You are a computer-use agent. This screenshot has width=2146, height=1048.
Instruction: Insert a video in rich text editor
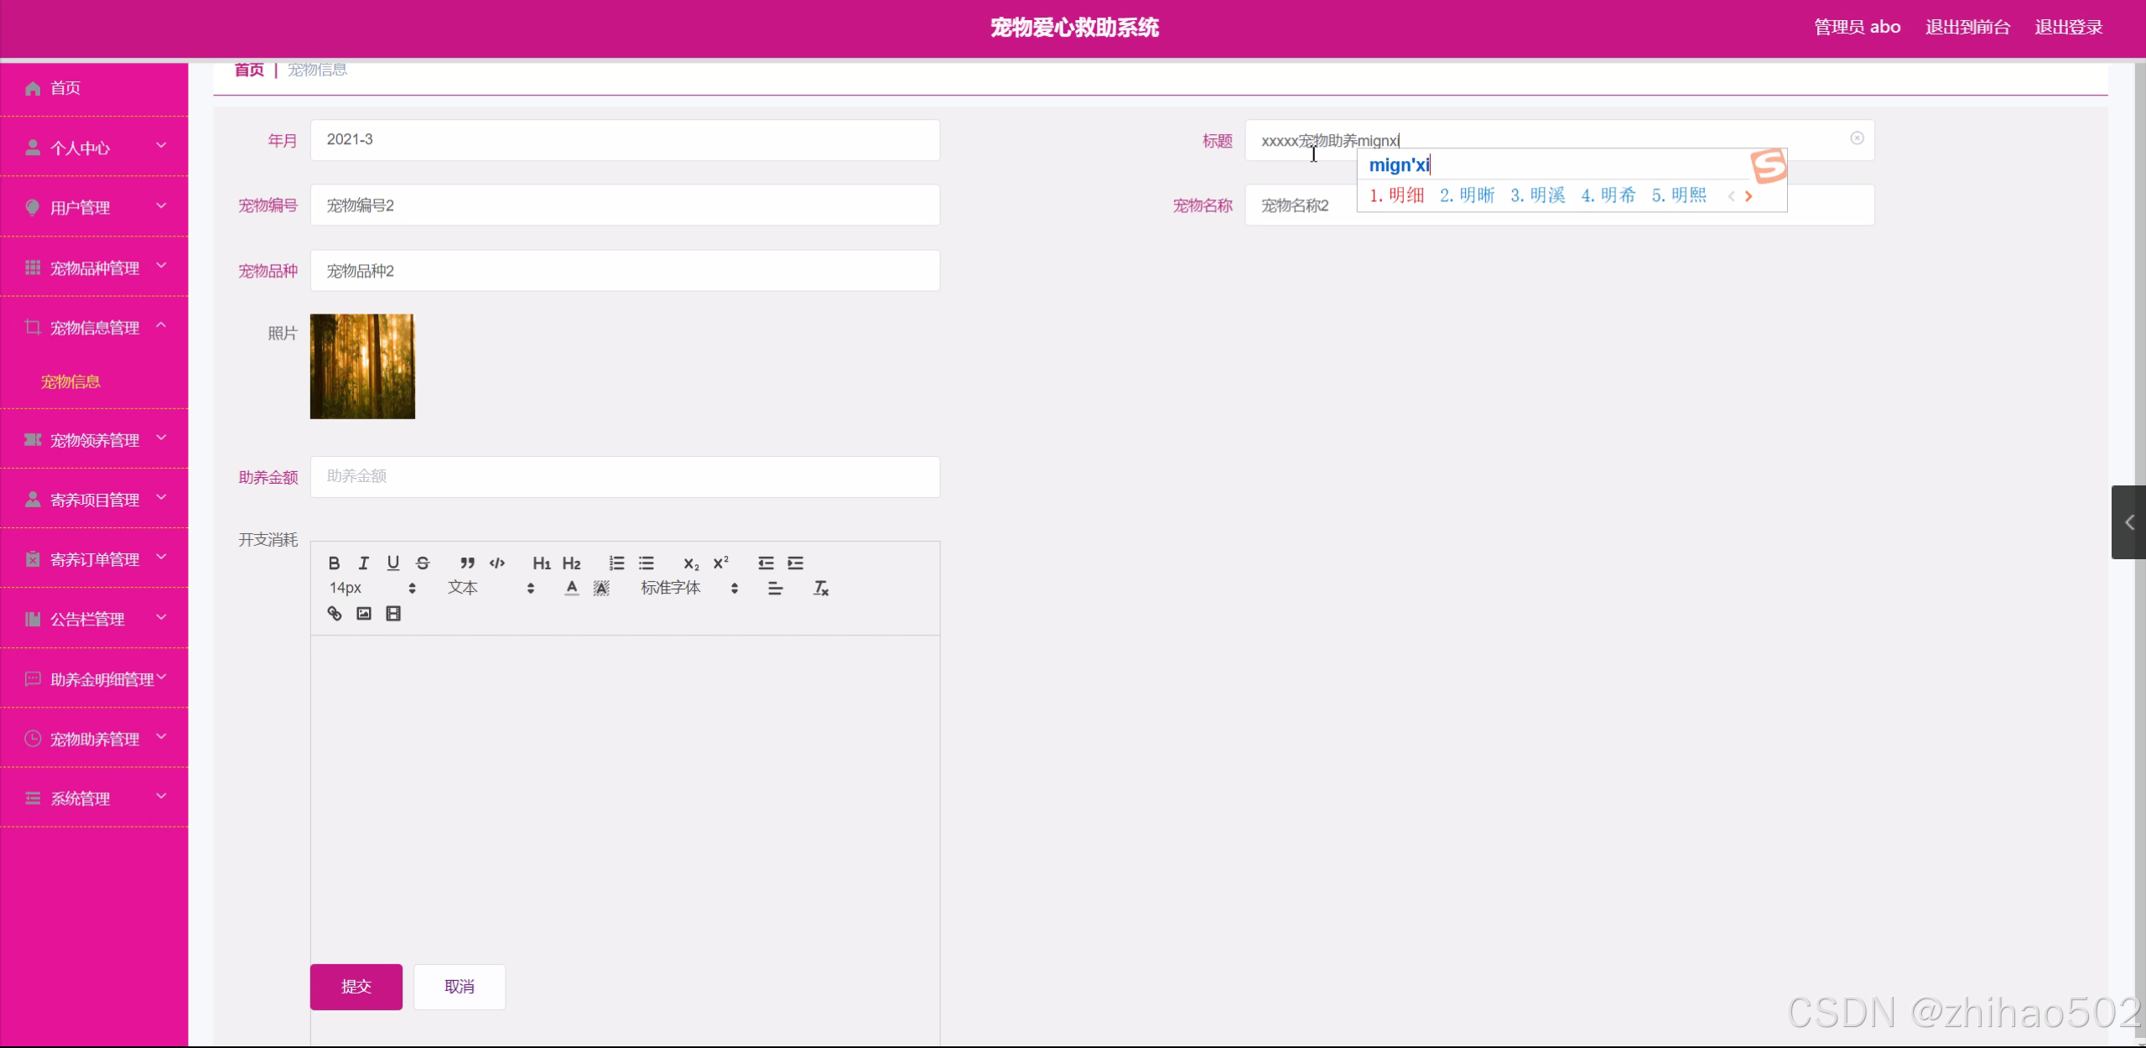tap(392, 614)
